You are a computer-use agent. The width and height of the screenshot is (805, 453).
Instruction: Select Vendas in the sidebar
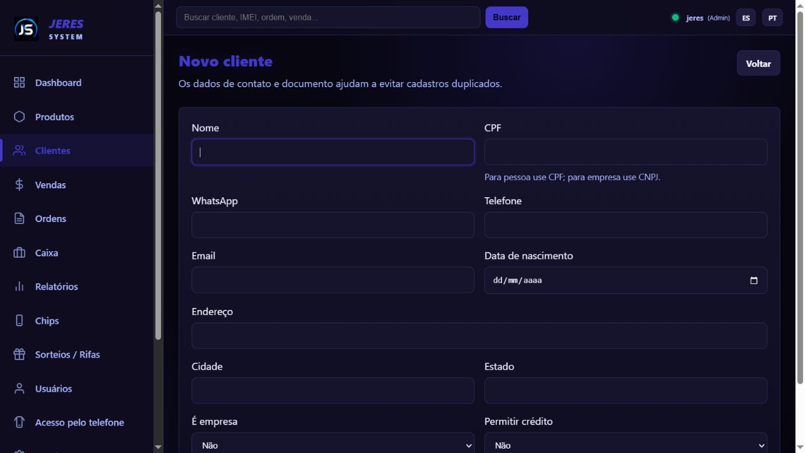pyautogui.click(x=76, y=185)
